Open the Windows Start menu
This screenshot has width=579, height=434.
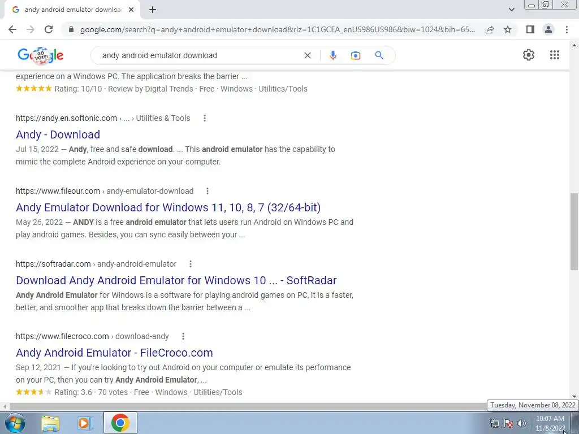pyautogui.click(x=15, y=423)
